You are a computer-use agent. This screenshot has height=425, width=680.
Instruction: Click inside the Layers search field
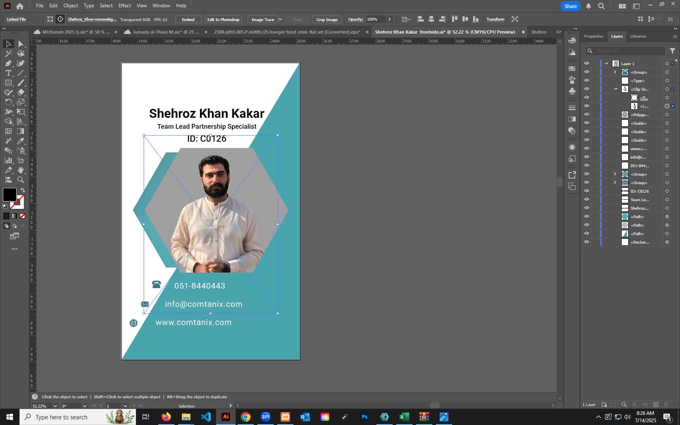[625, 51]
